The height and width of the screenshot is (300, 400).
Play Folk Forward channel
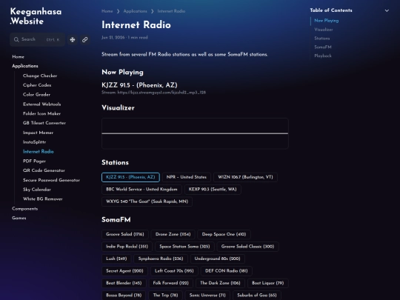coord(170,283)
